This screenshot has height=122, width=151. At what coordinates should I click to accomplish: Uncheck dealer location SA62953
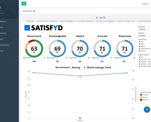pos(139,66)
